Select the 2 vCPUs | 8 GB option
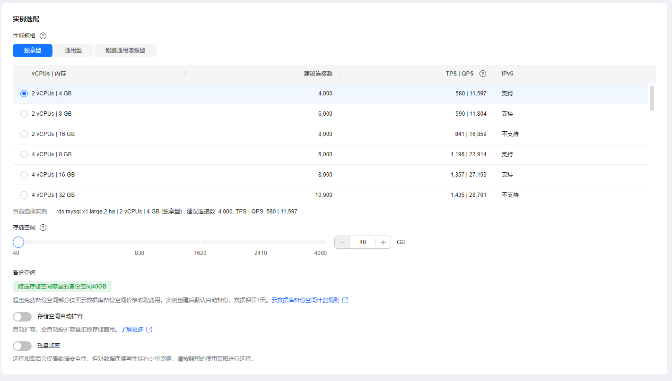This screenshot has height=381, width=672. click(x=24, y=114)
